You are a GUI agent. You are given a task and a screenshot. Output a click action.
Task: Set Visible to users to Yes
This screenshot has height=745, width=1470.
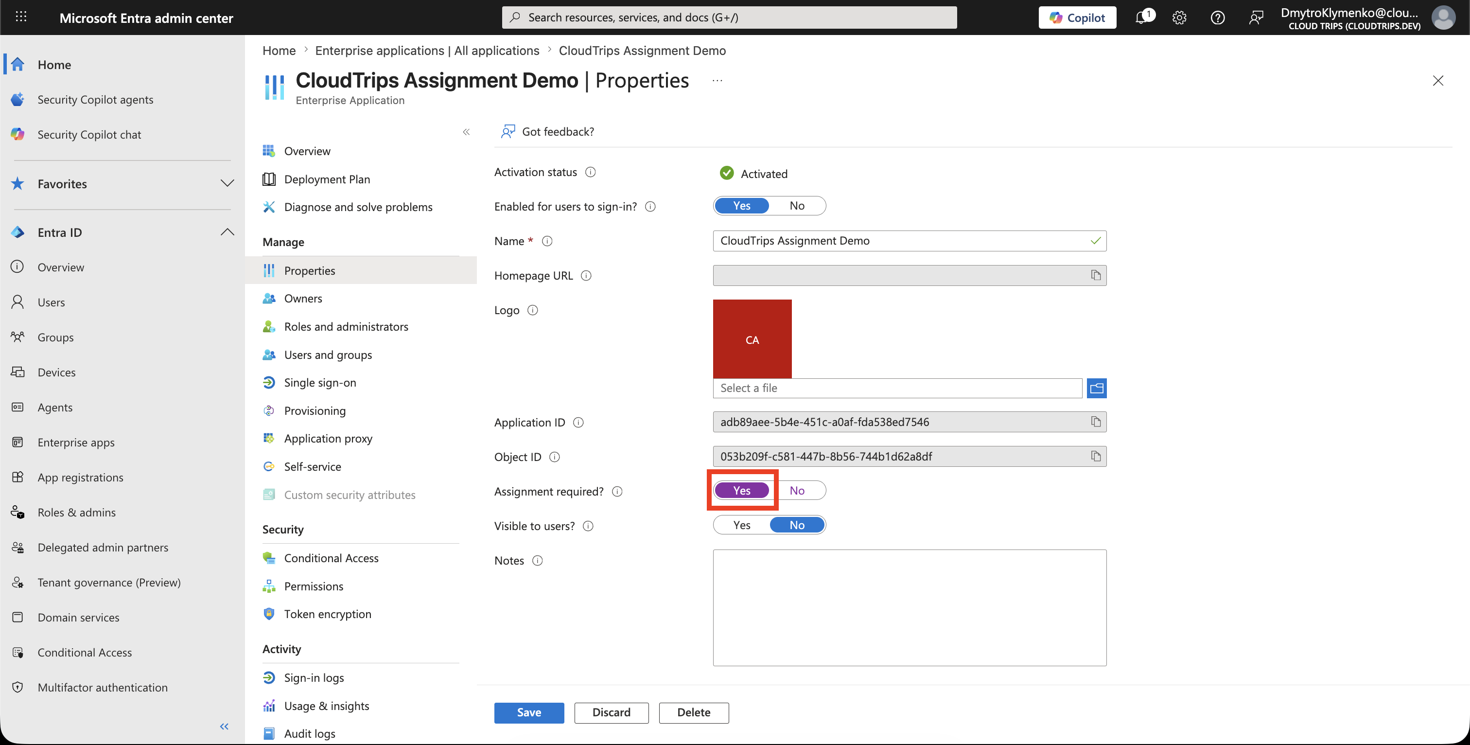pyautogui.click(x=741, y=525)
